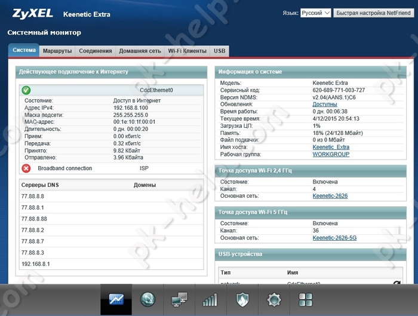
Task: Click the Действующее подключение к Интернету header
Action: [111, 72]
